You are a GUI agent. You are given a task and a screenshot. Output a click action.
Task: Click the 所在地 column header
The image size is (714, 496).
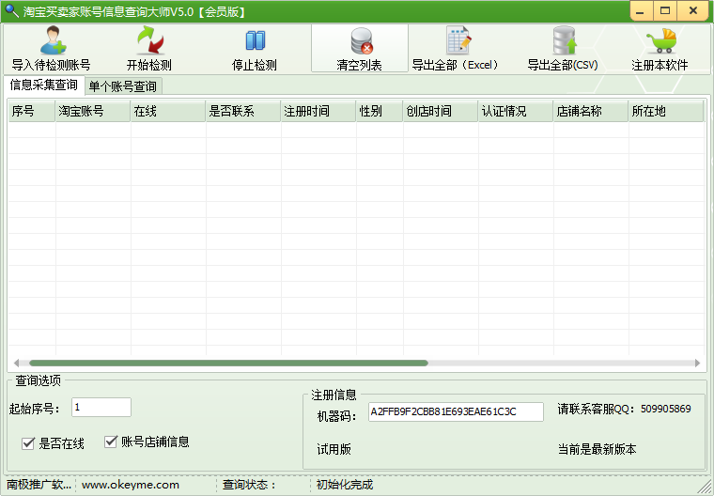pos(666,111)
